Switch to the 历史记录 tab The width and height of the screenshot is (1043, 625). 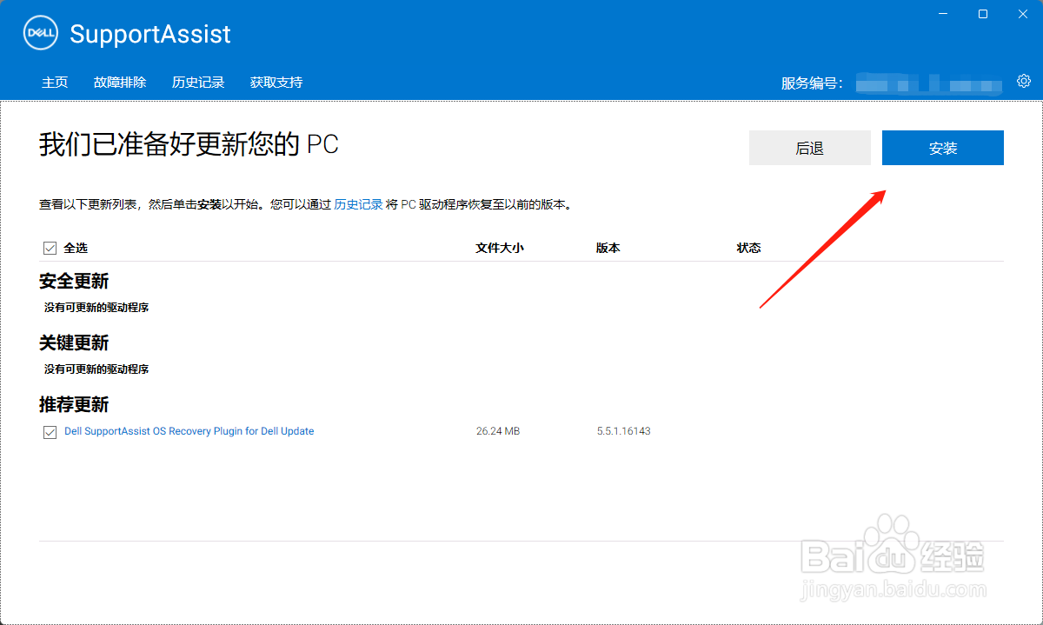(198, 83)
